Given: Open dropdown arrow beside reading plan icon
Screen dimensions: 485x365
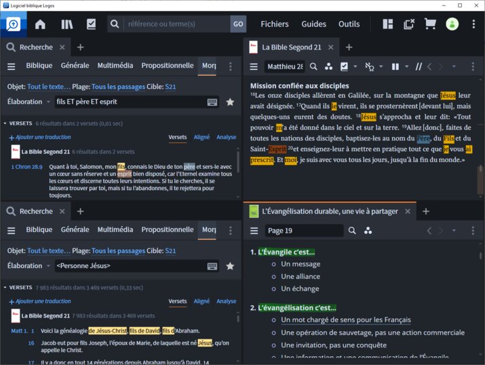Looking at the screenshot, I should pyautogui.click(x=355, y=66).
